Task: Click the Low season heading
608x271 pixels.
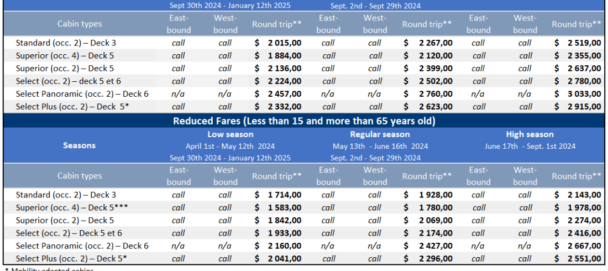Action: [x=230, y=134]
